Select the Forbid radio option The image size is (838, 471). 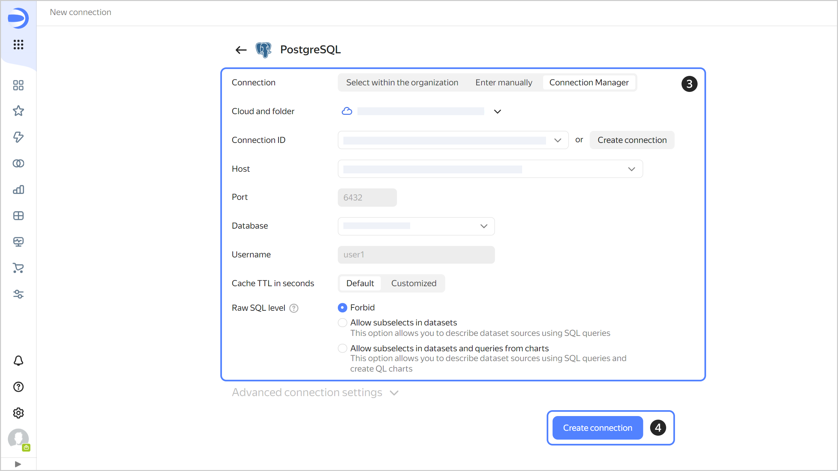pos(342,307)
